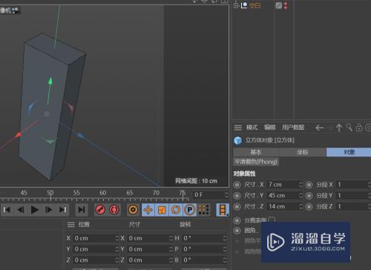
Task: Open the 平滑着色(Phong) tab
Action: click(x=256, y=162)
